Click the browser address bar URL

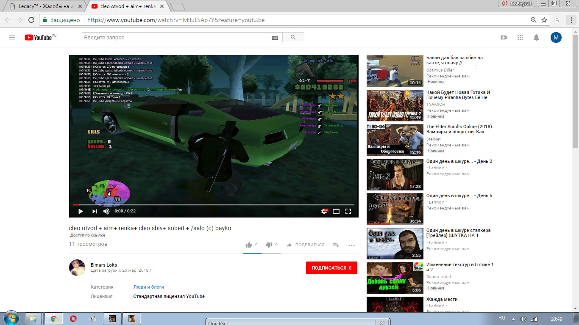pos(175,20)
